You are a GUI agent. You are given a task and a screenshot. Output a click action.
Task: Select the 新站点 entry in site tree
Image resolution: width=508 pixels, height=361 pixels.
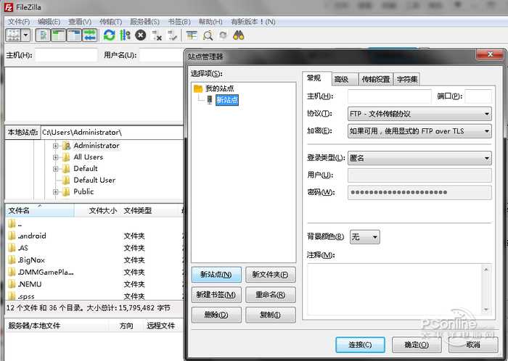(x=227, y=100)
